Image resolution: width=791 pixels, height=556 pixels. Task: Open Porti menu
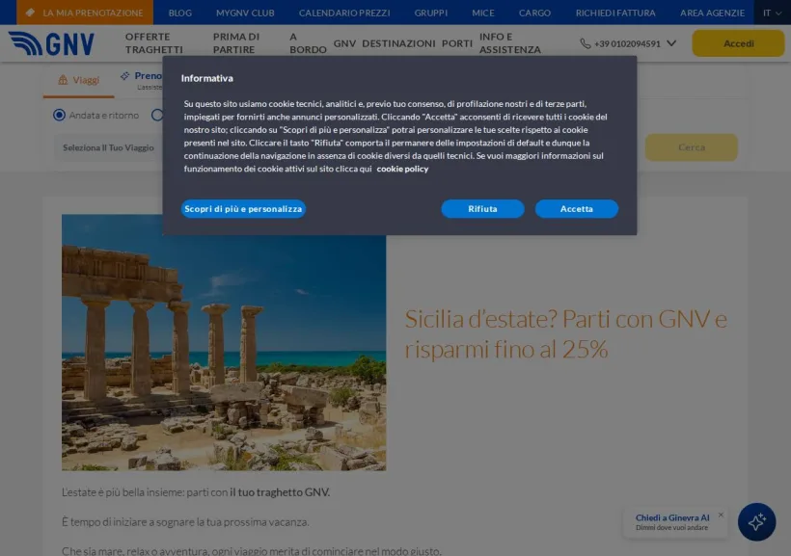coord(457,44)
